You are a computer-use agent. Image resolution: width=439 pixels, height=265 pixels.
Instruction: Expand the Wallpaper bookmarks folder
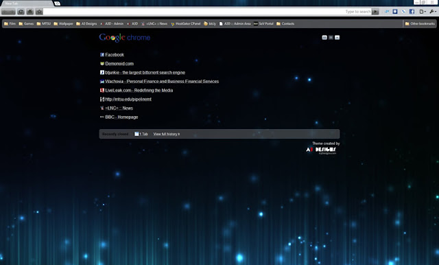pos(63,23)
